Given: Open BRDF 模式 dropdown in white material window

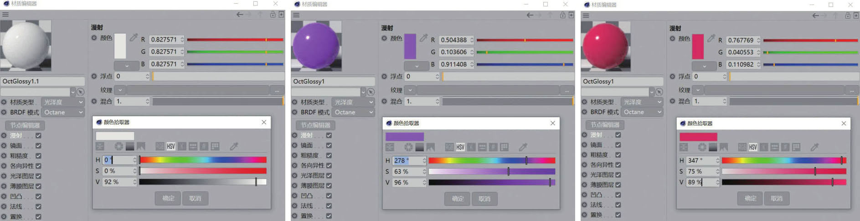Looking at the screenshot, I should [63, 112].
